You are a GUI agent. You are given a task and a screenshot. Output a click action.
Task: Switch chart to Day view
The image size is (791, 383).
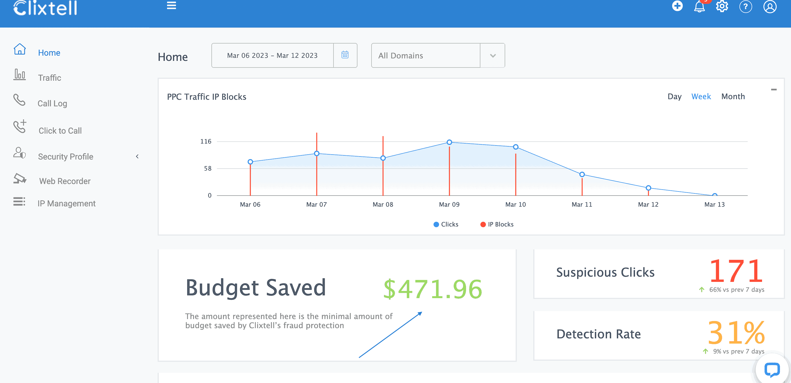tap(674, 96)
